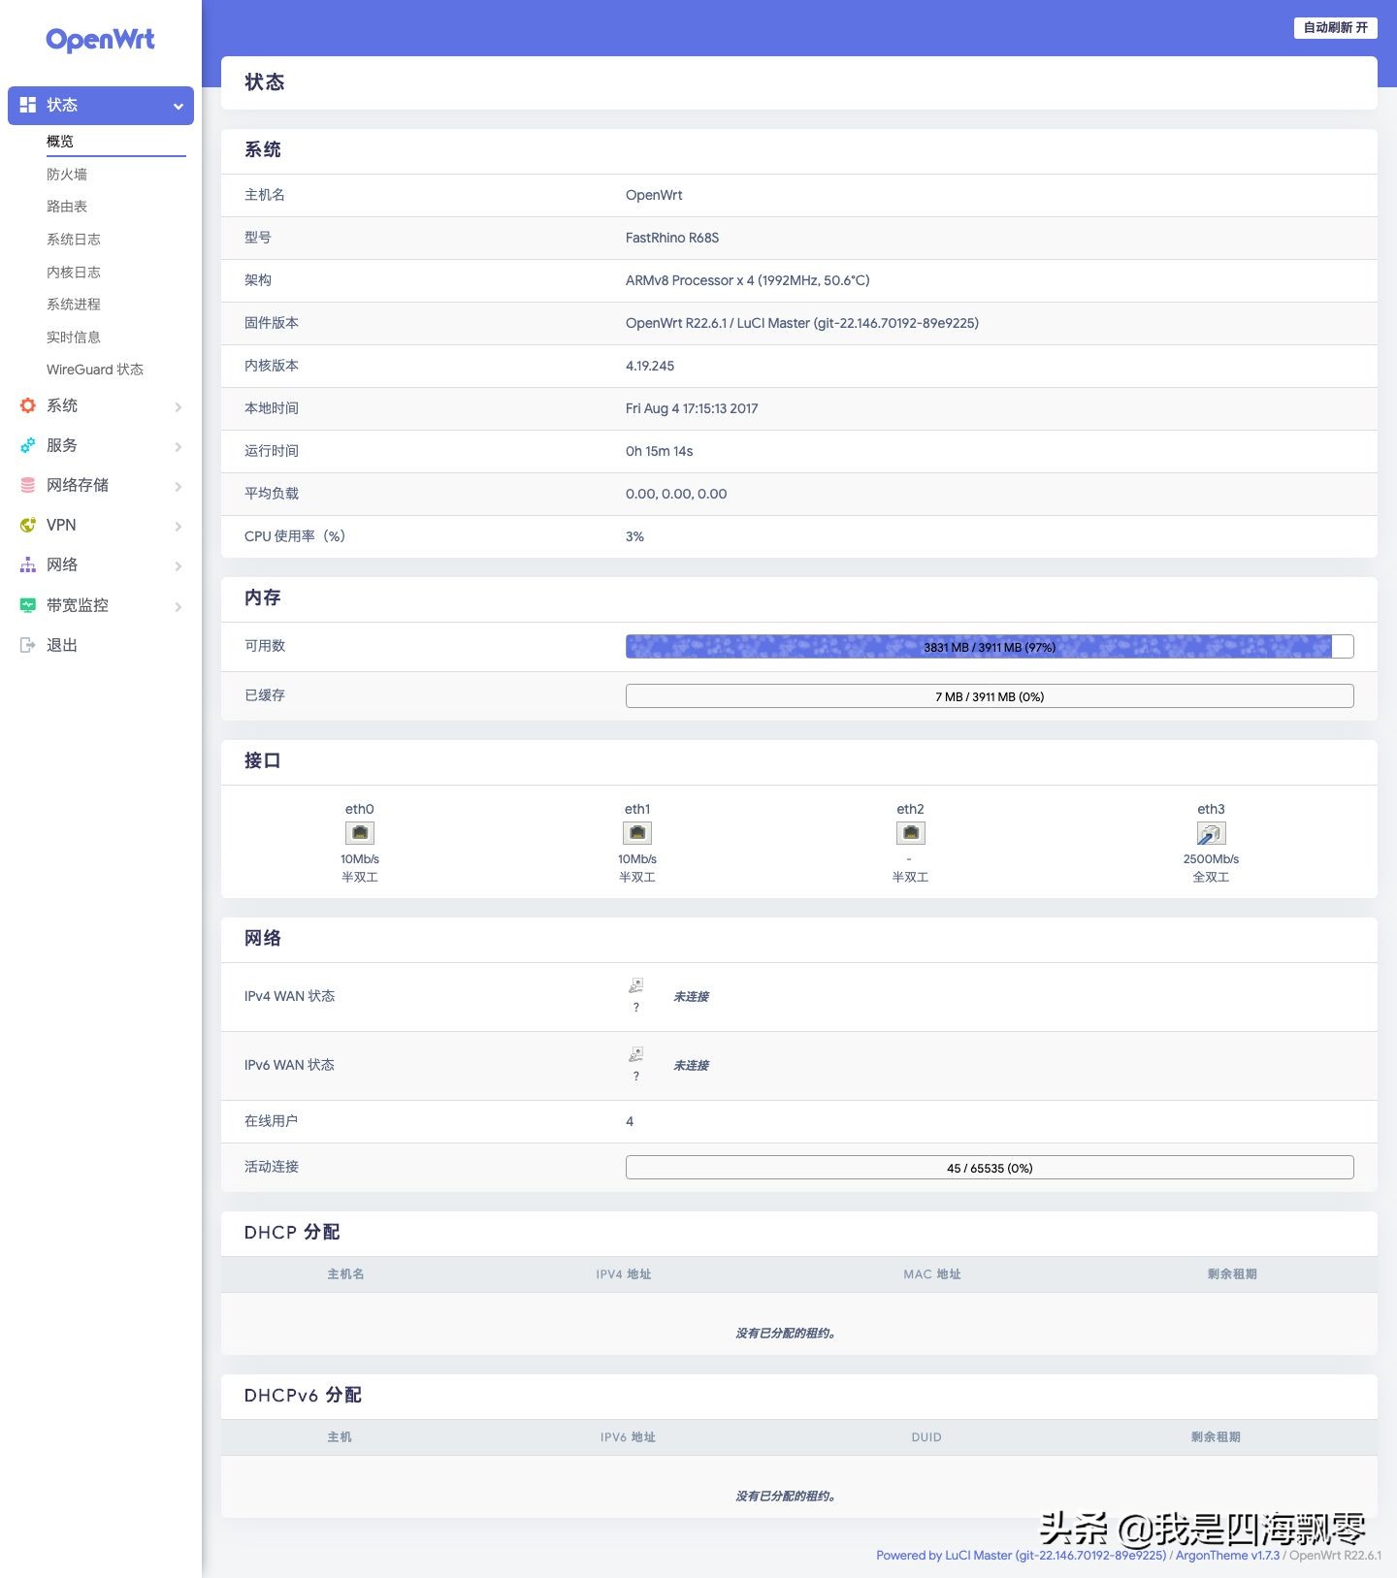Click the IPv4 WAN status icon

click(x=636, y=986)
